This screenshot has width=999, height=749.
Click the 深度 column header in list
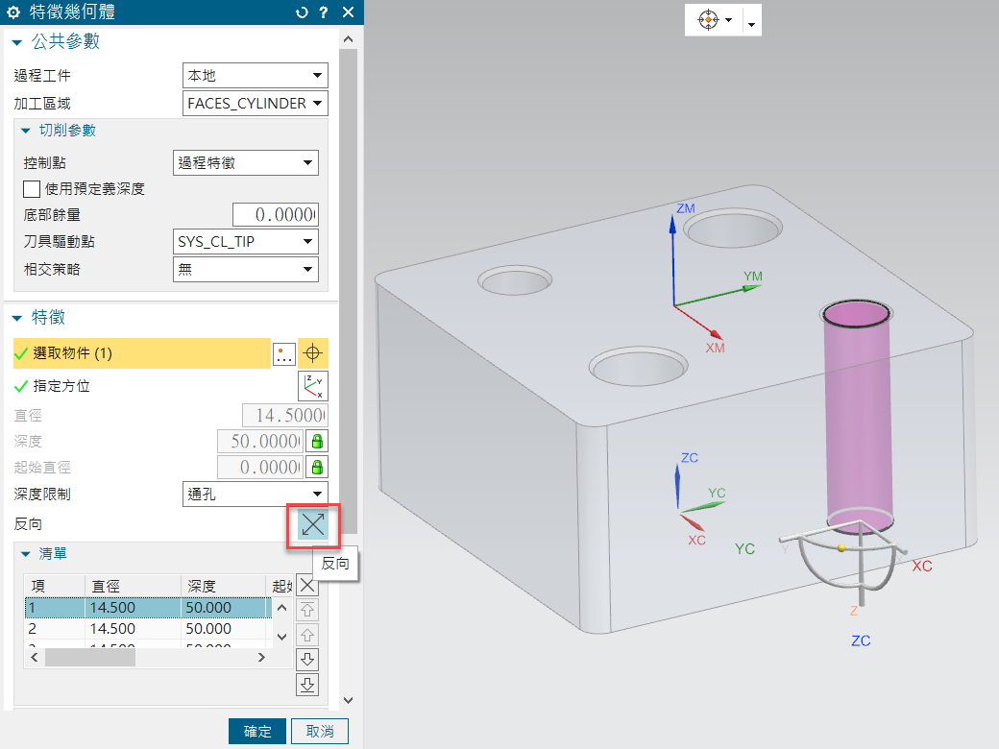223,586
